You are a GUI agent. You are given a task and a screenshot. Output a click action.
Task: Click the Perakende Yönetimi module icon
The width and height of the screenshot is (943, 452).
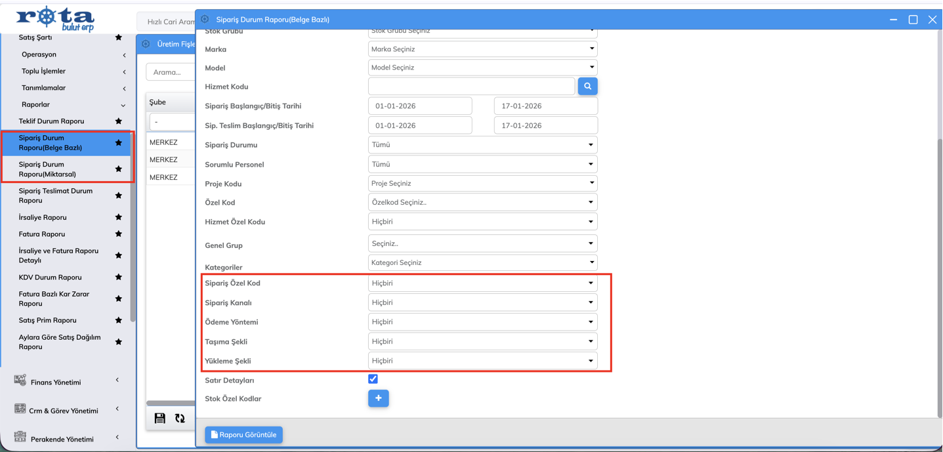20,438
